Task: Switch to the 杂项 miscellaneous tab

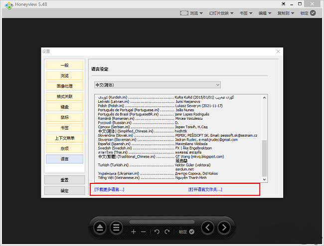Action: click(64, 148)
